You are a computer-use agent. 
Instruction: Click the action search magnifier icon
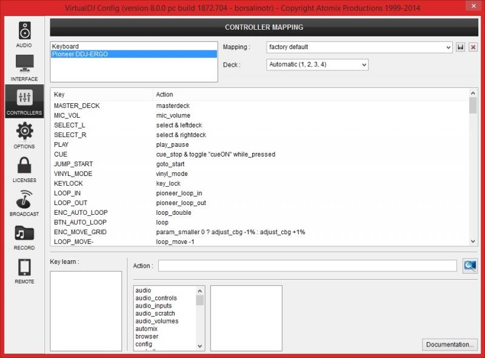tap(470, 266)
